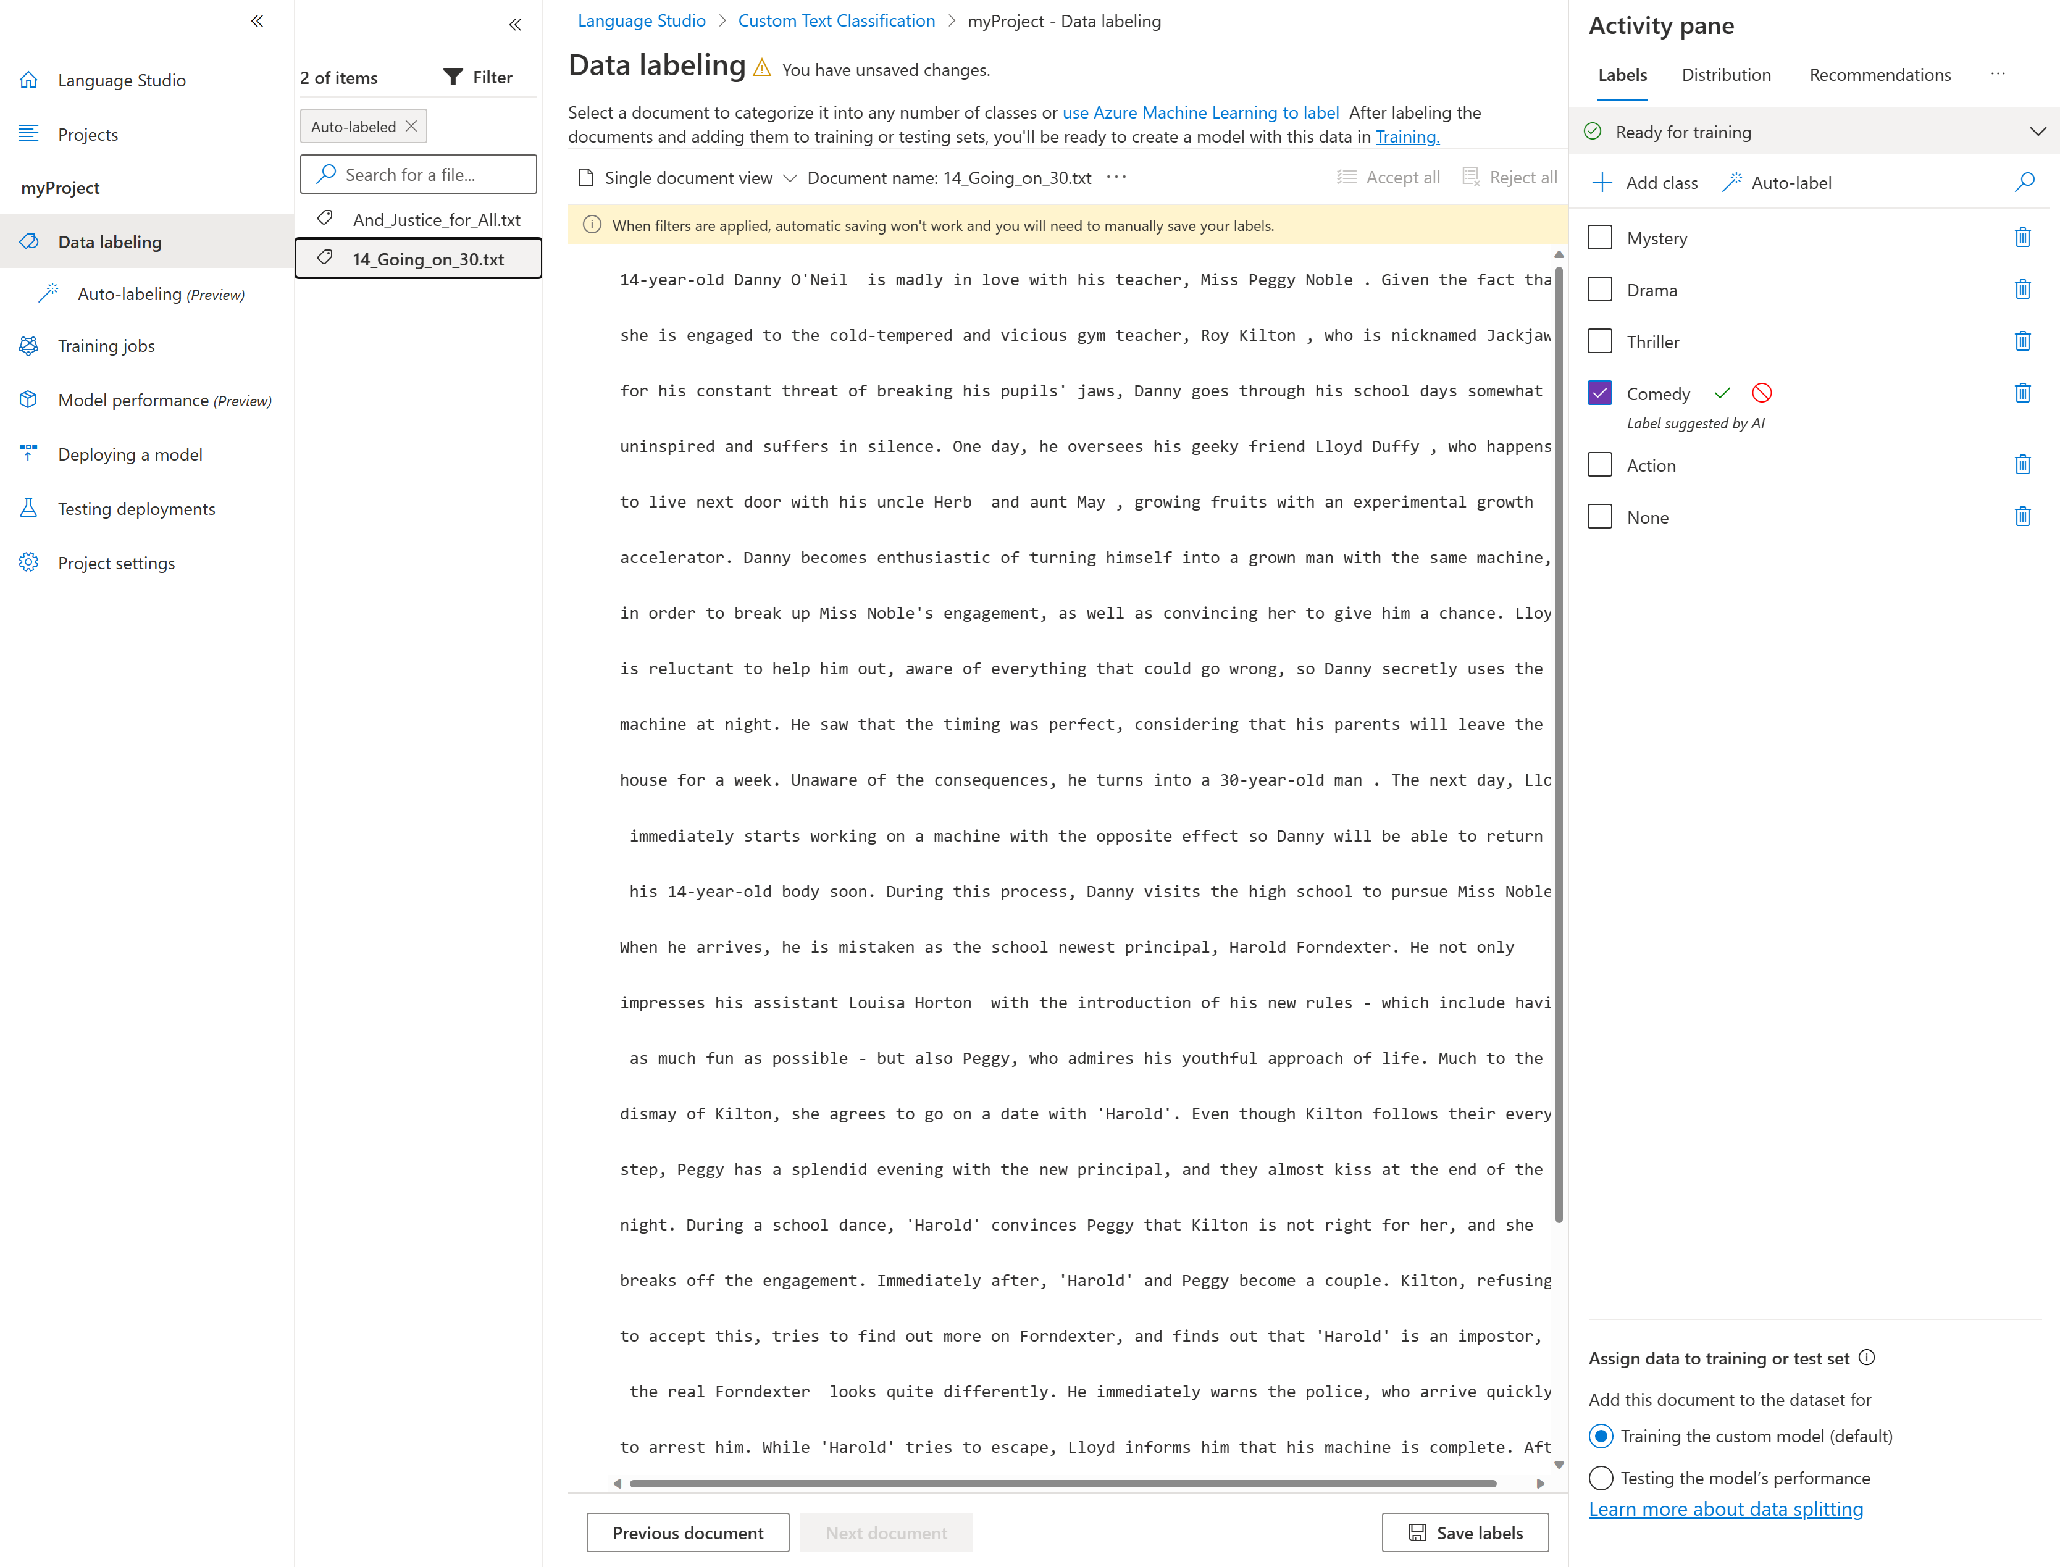The image size is (2060, 1567).
Task: Click the Save labels button
Action: 1465,1532
